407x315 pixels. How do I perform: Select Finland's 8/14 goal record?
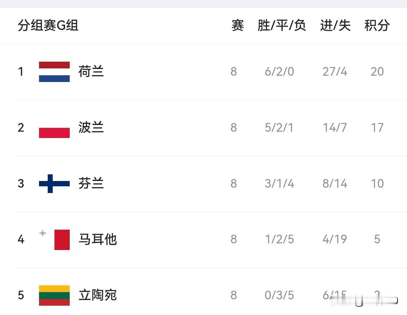tap(335, 183)
